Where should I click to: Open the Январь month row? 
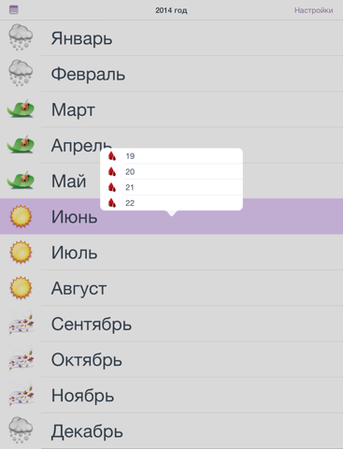point(171,38)
